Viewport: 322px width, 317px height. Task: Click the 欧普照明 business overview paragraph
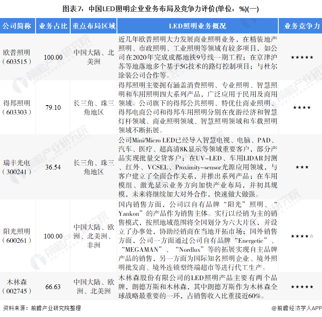(198, 57)
